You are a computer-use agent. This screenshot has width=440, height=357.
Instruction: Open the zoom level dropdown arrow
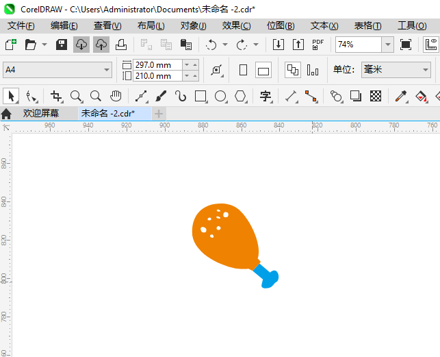coord(388,45)
